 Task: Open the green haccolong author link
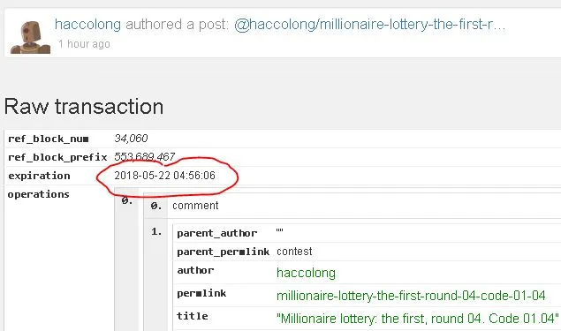306,273
